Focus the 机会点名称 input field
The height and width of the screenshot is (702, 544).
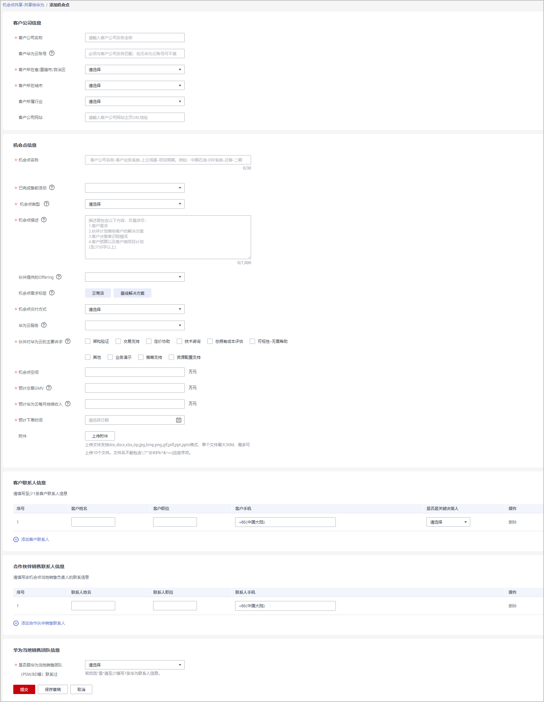point(168,160)
